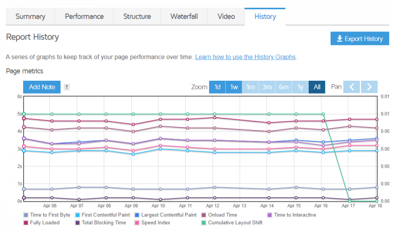The image size is (395, 234).
Task: Open the History Graphs help link
Action: coord(245,57)
